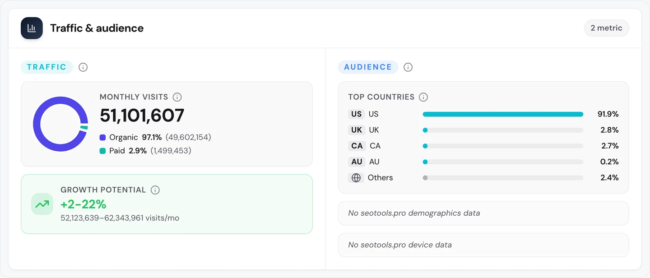Click the monthly visits donut chart
This screenshot has width=650, height=278.
pyautogui.click(x=60, y=124)
